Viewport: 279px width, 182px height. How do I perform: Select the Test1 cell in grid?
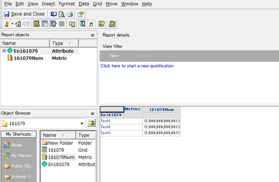121,121
